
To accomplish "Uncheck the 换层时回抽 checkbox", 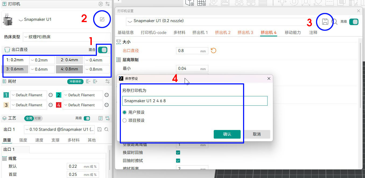I will click(178, 152).
